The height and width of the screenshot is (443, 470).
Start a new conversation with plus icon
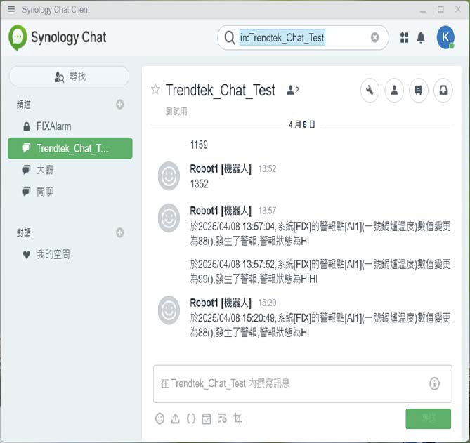(x=120, y=232)
